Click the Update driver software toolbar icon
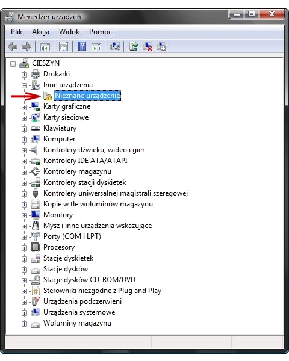289x361 pixels. pos(134,47)
